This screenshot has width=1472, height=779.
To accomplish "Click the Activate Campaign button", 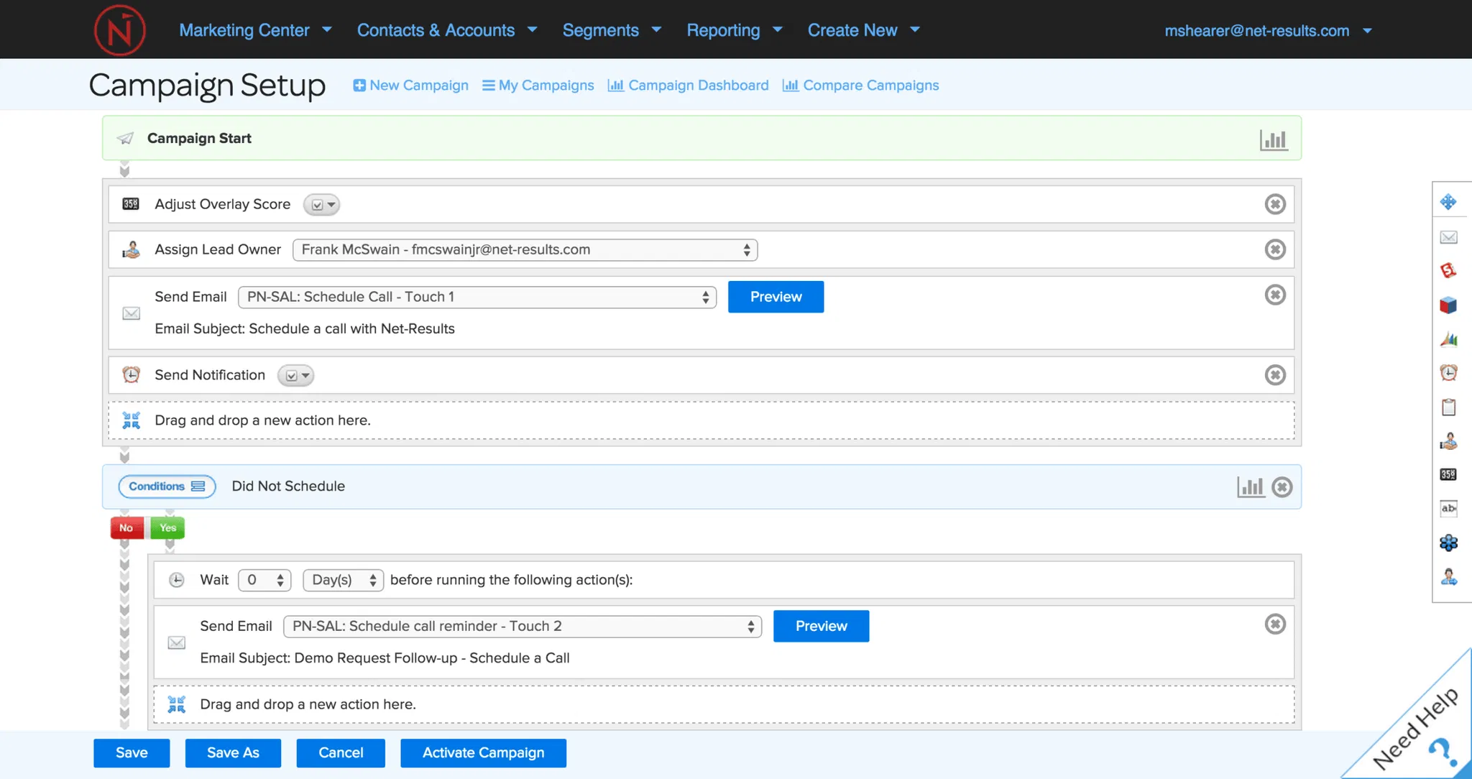I will [x=483, y=752].
